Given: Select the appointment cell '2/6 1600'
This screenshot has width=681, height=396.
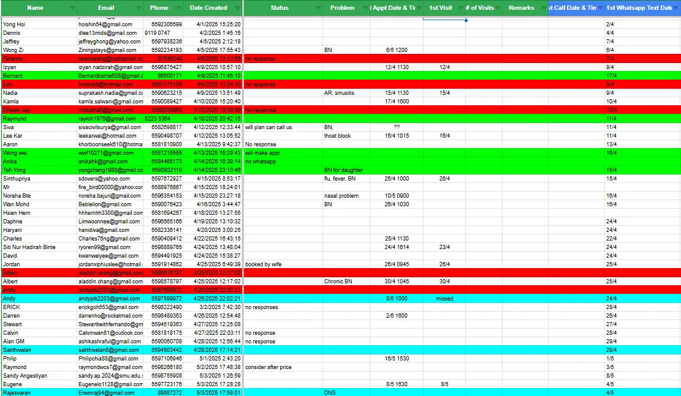Looking at the screenshot, I should point(397,316).
